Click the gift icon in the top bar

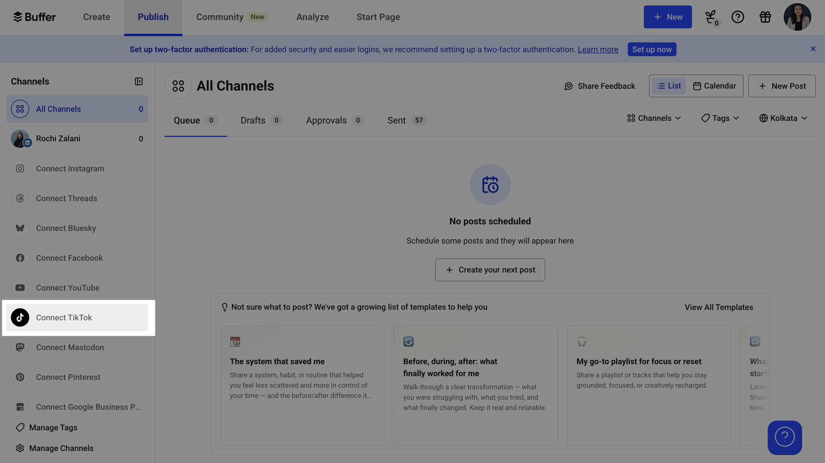click(x=765, y=17)
